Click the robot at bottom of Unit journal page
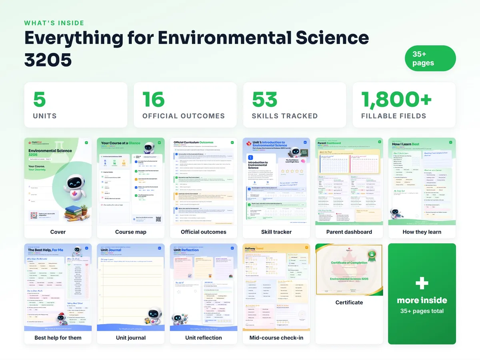 click(x=154, y=316)
